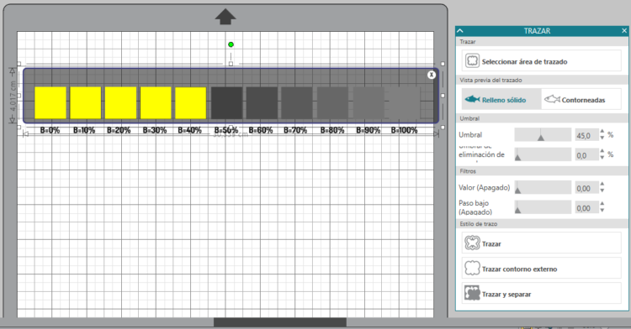Viewport: 631px width, 329px height.
Task: Click the Seleccionar área de trazado button
Action: (541, 61)
